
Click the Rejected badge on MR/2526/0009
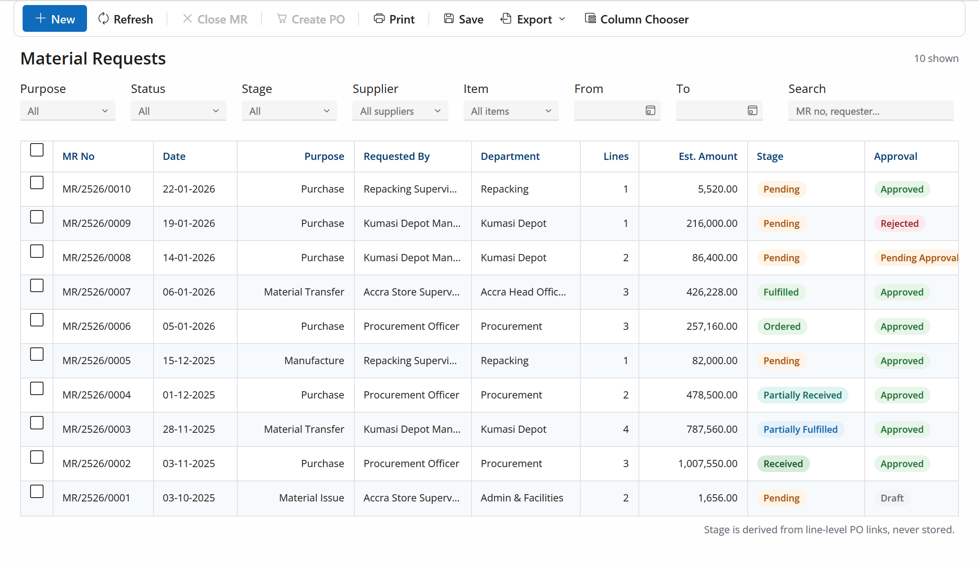click(x=900, y=223)
